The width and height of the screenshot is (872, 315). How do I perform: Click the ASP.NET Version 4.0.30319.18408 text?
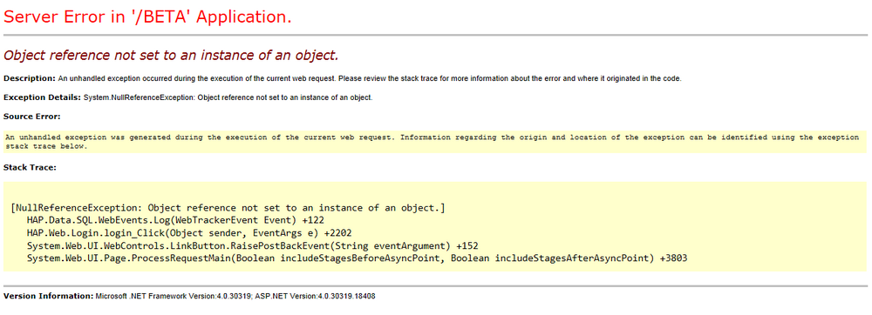[316, 296]
